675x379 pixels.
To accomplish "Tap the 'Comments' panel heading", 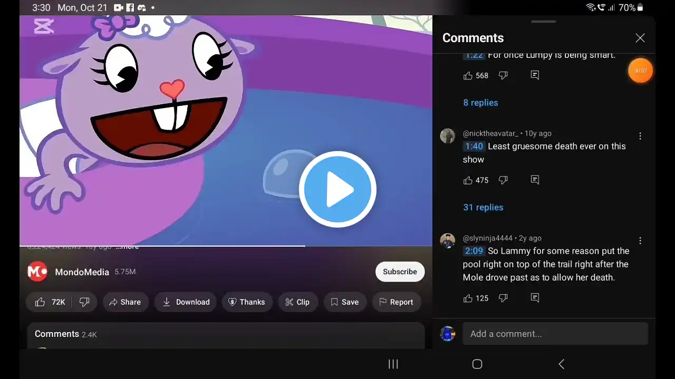I will pos(473,38).
